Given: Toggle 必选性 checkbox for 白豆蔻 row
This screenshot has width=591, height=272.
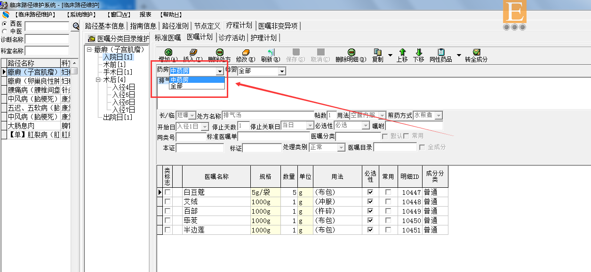Looking at the screenshot, I should coord(370,192).
